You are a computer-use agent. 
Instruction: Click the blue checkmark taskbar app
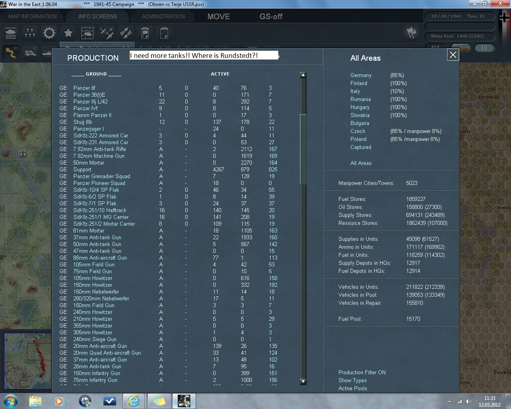(x=109, y=401)
